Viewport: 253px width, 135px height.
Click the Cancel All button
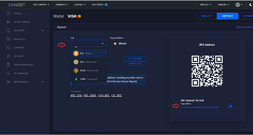[135, 64]
